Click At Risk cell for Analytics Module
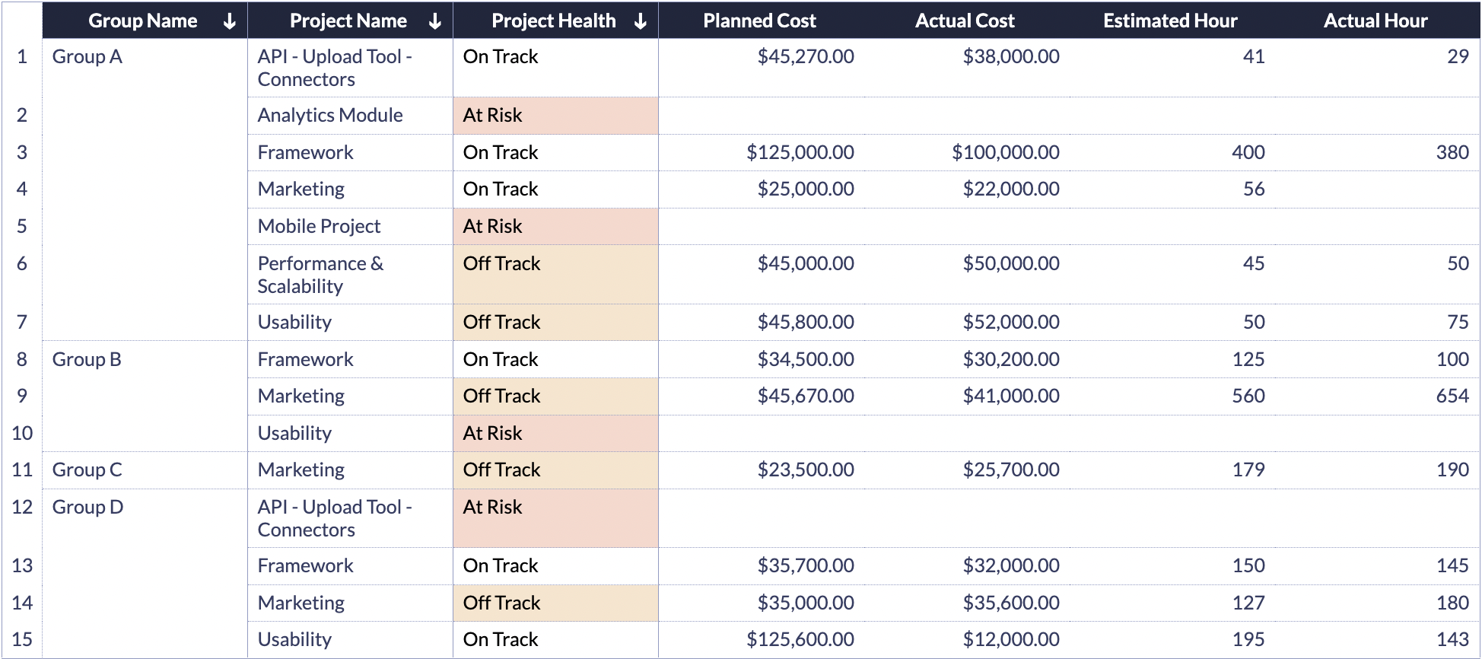 pyautogui.click(x=493, y=115)
